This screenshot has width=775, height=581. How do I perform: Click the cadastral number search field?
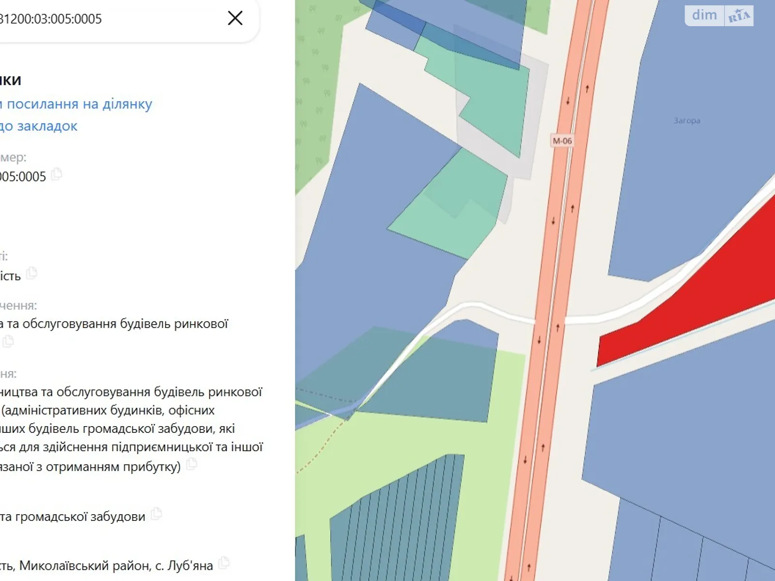tap(97, 19)
